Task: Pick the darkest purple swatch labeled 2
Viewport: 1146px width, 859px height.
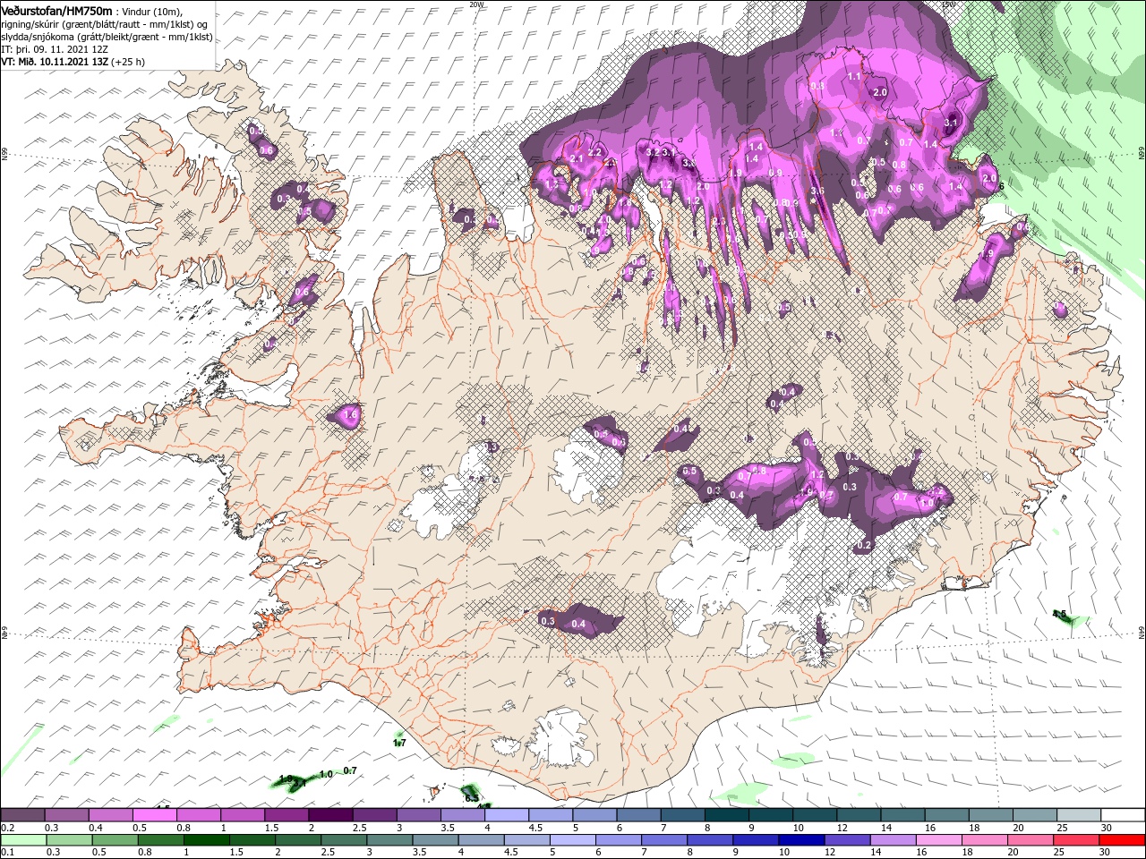Action: click(x=329, y=815)
